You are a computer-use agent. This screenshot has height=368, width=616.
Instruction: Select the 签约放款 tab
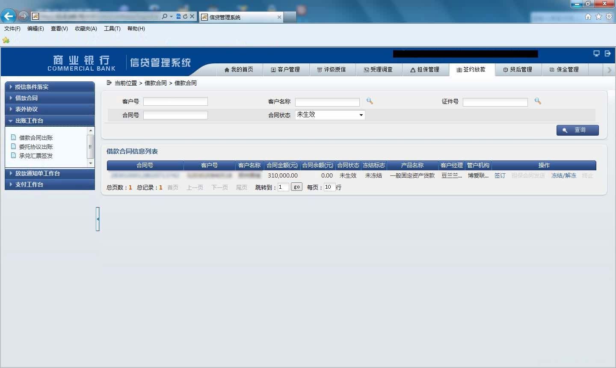(471, 69)
